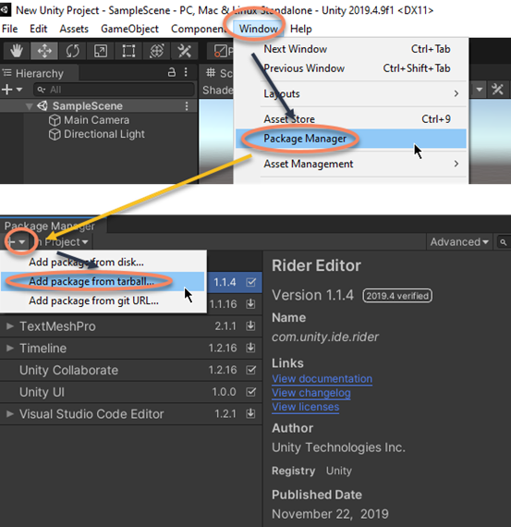Viewport: 511px width, 527px height.
Task: Select the Scale tool
Action: 101,51
